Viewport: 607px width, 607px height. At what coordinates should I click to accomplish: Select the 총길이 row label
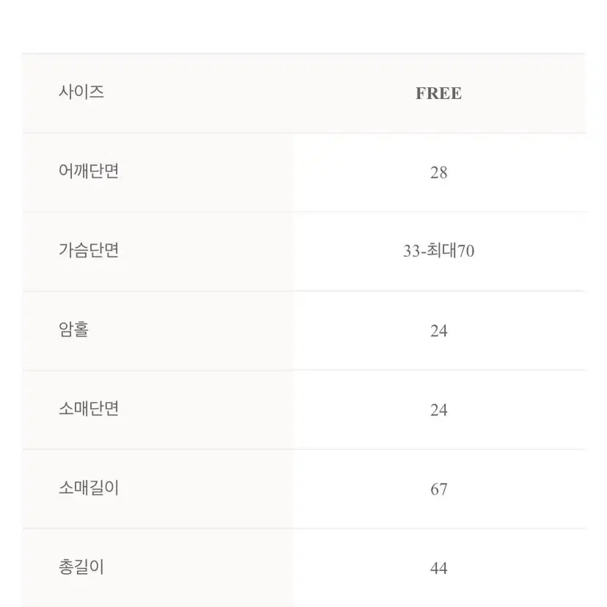pos(81,567)
